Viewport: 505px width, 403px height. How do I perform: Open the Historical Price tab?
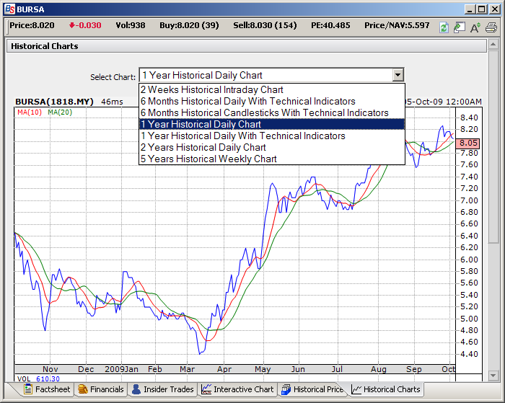312,389
